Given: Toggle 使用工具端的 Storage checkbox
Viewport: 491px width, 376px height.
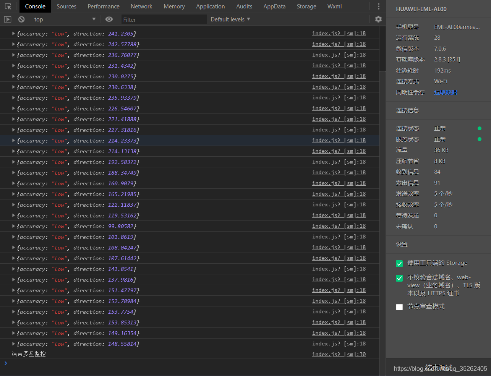Looking at the screenshot, I should 399,264.
